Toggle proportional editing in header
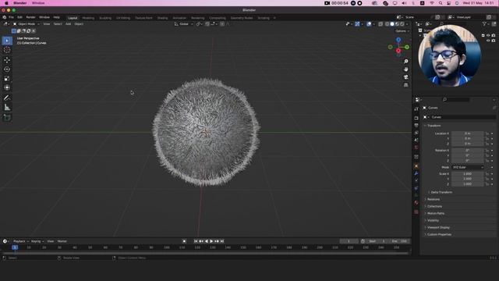 pos(222,24)
